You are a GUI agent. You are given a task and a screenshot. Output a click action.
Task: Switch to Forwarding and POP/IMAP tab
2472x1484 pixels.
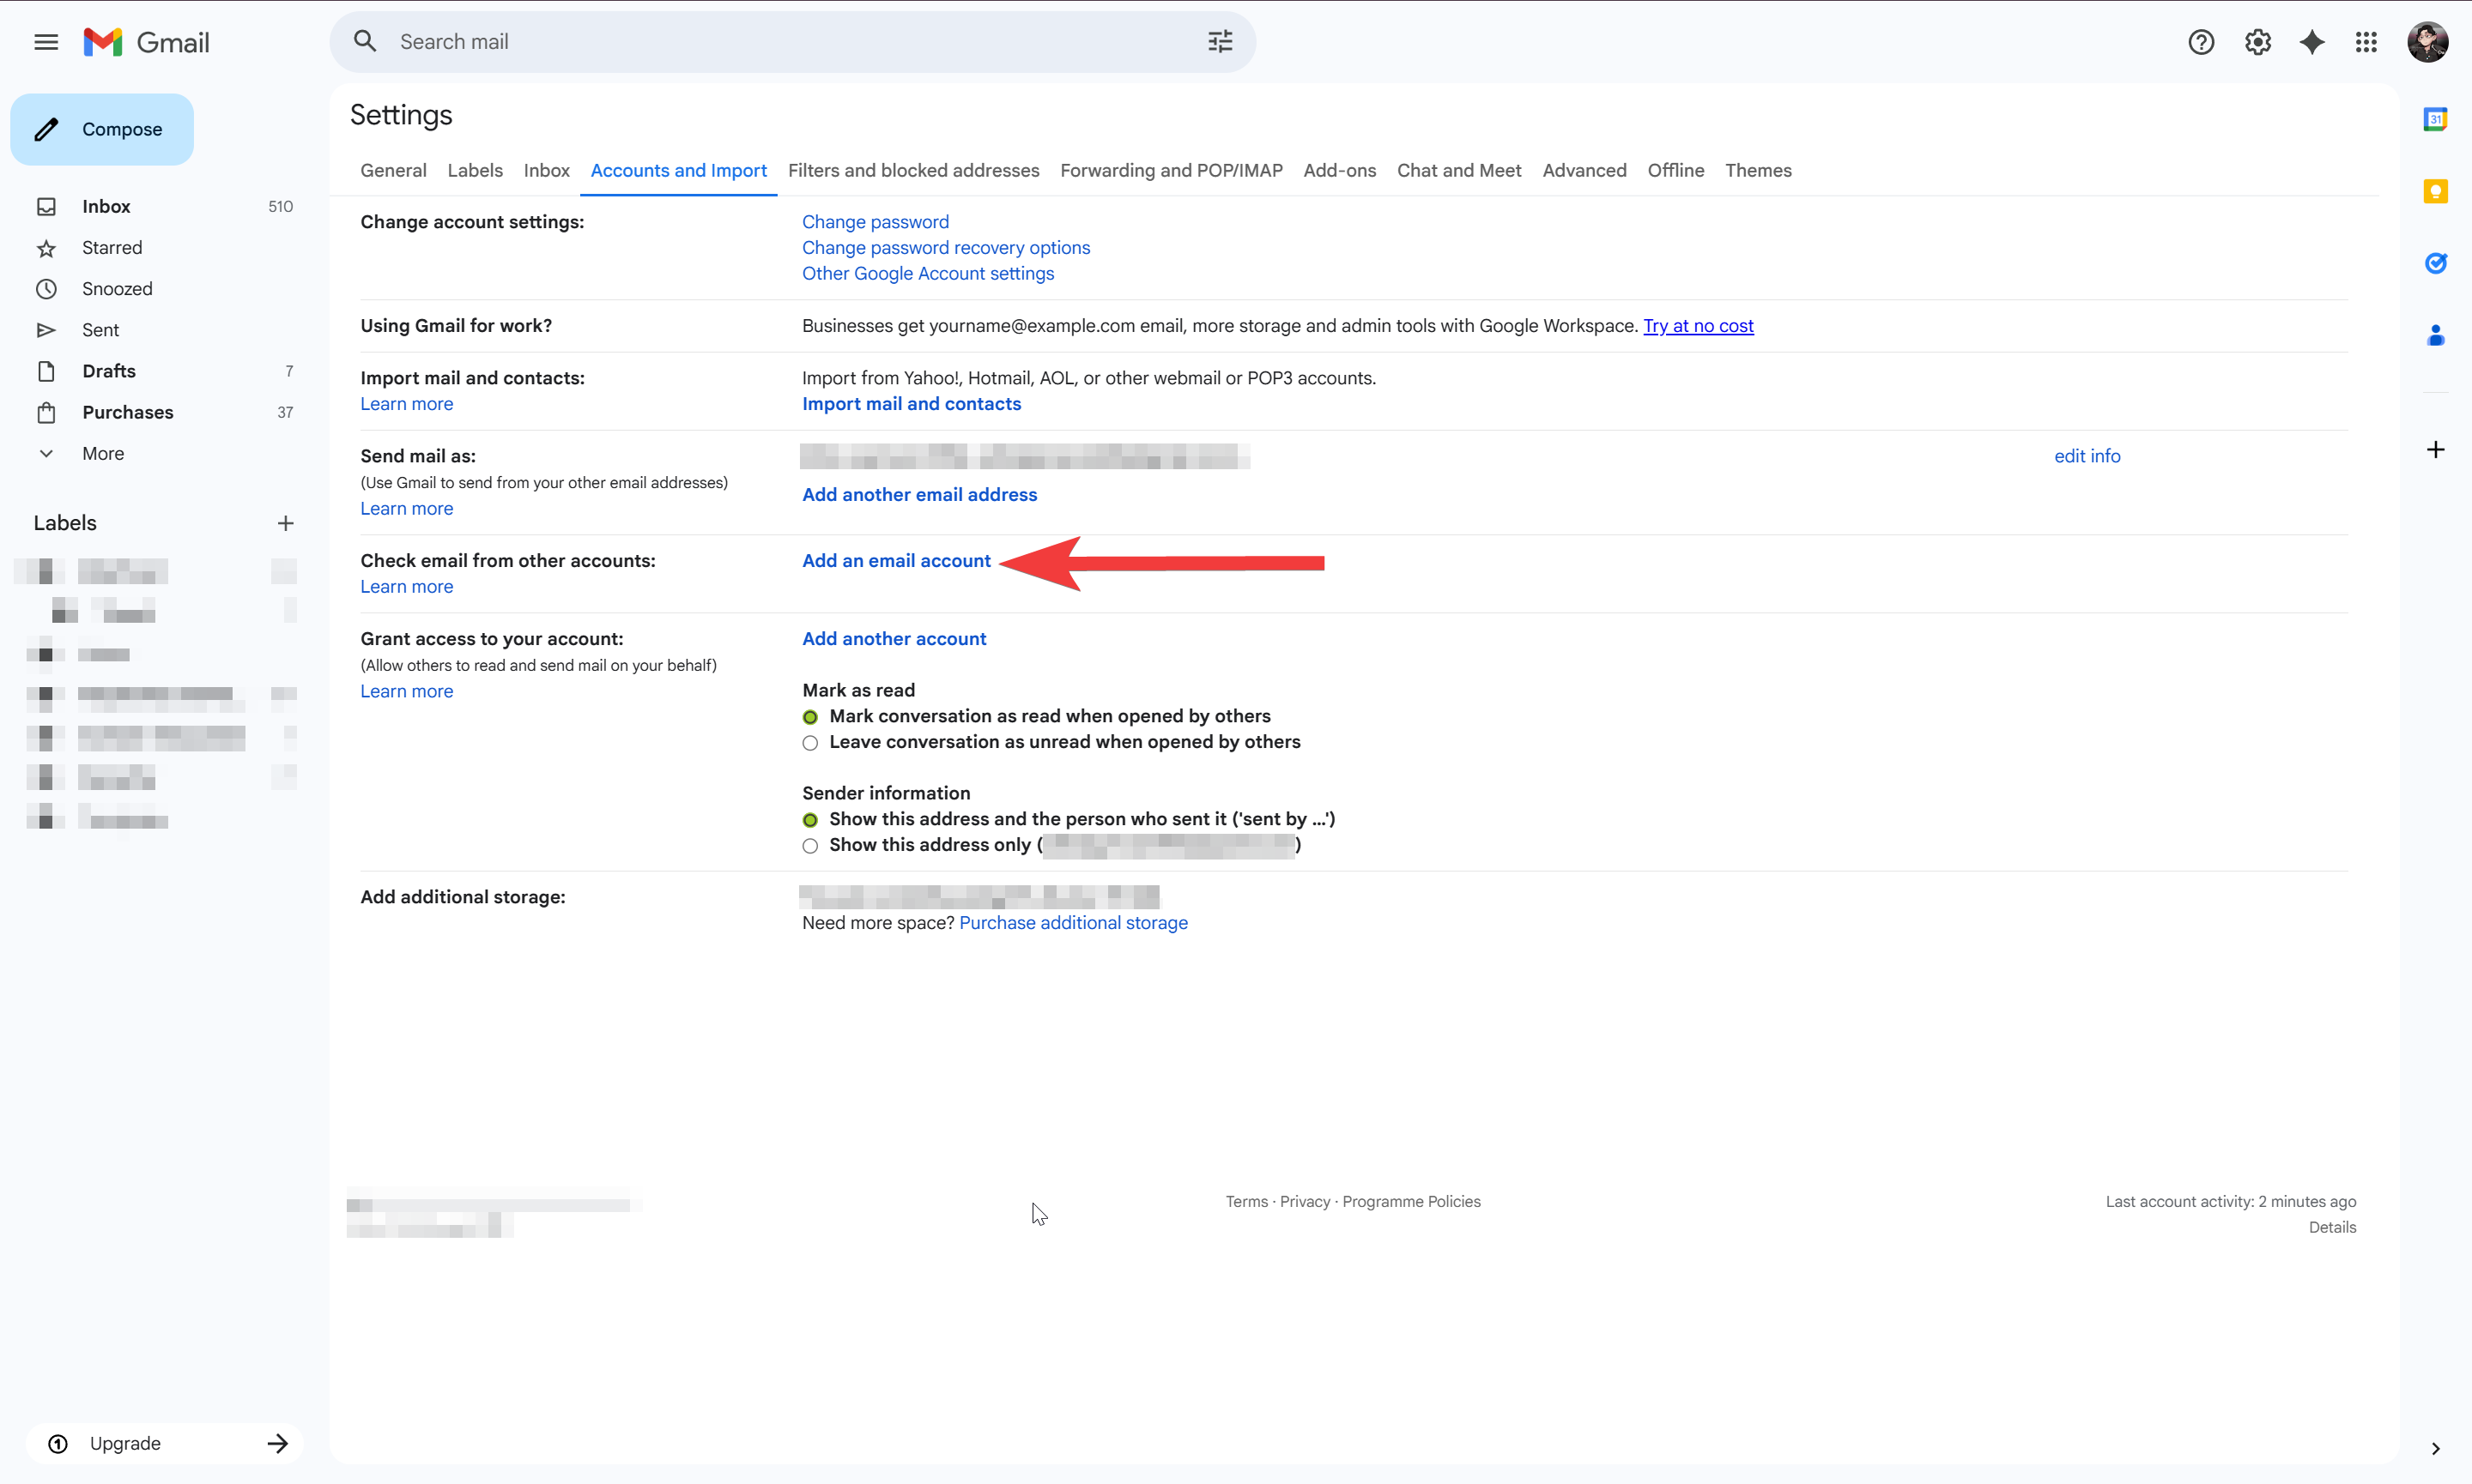1171,171
